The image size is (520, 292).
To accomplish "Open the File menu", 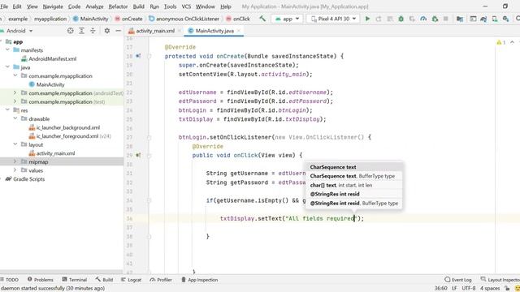I will coord(4,6).
